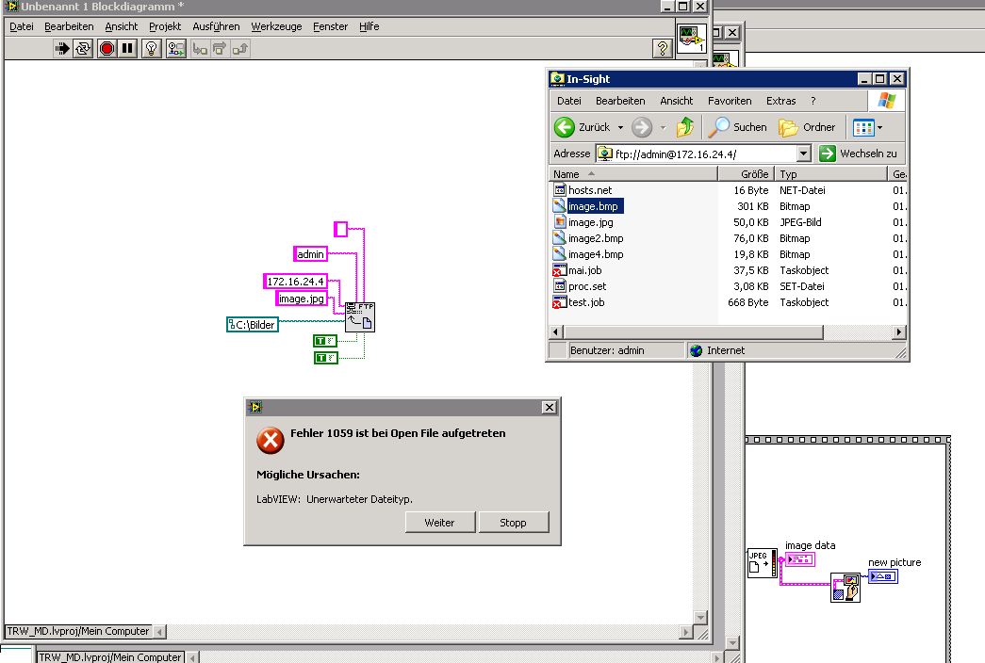Select the image.jpg string constant
Image resolution: width=985 pixels, height=663 pixels.
point(302,299)
